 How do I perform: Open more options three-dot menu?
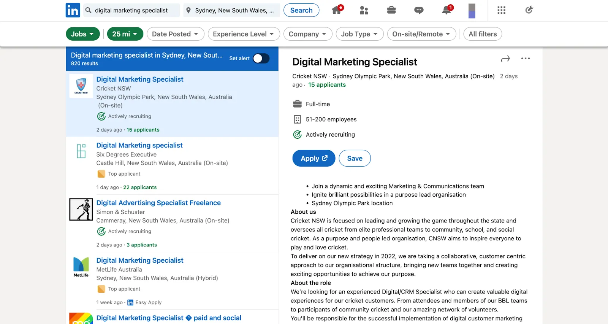point(526,59)
